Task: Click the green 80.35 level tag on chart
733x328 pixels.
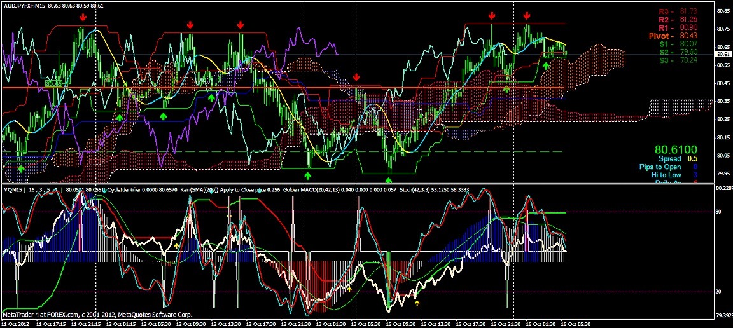Action: coord(54,83)
